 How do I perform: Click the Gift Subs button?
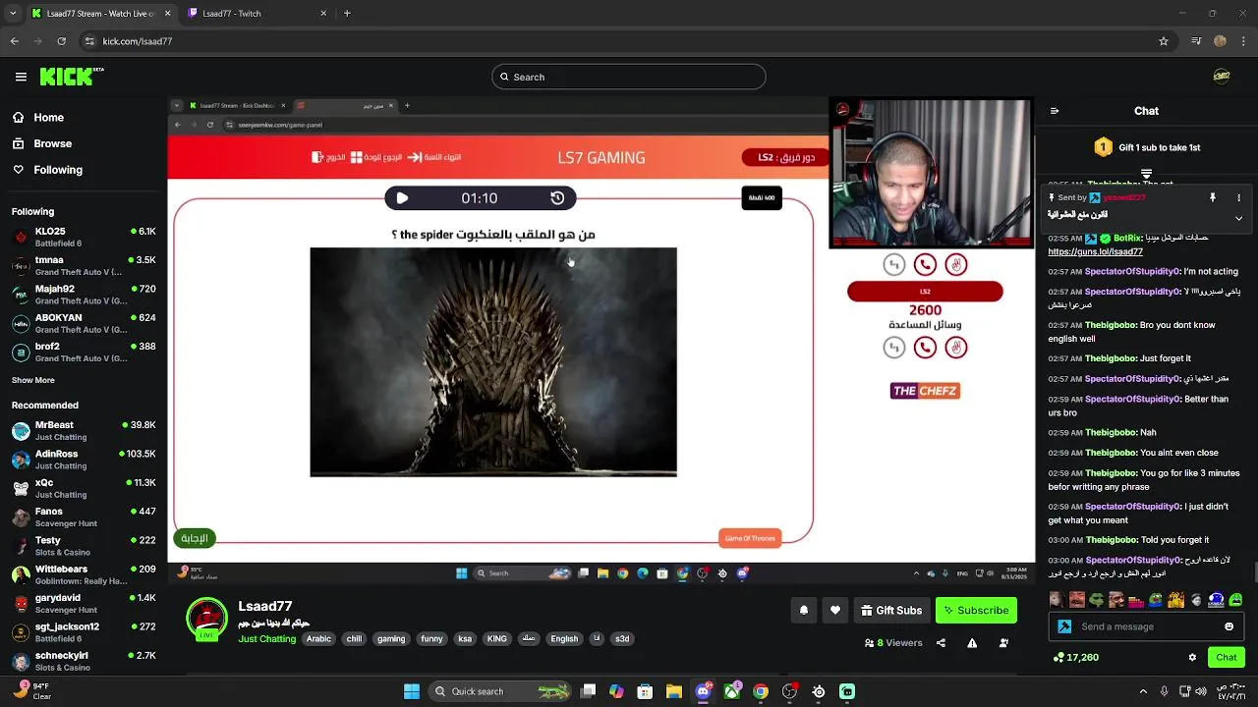coord(891,610)
